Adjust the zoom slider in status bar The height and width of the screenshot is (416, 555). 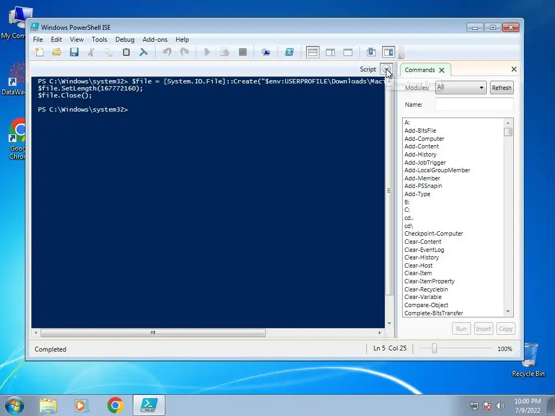click(434, 348)
